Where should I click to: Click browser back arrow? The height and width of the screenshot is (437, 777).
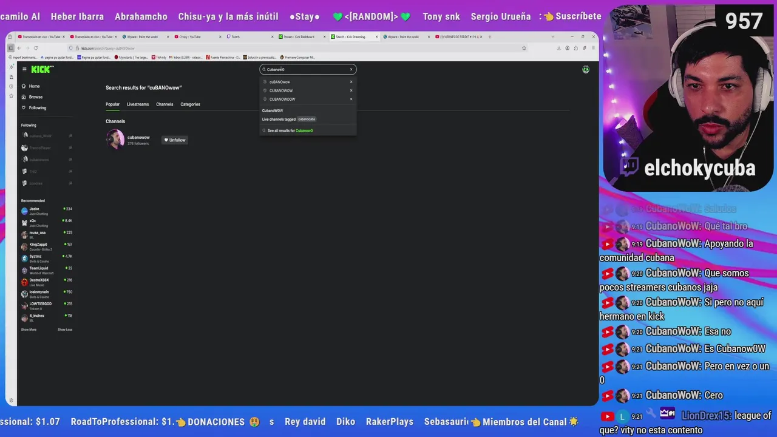(19, 48)
